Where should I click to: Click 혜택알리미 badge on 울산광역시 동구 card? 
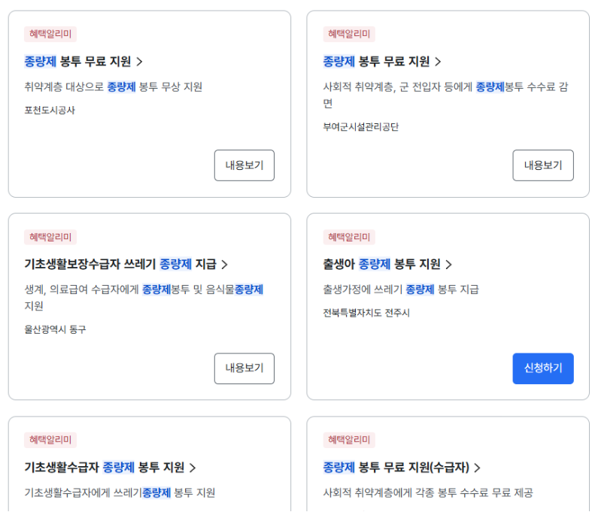(x=50, y=237)
